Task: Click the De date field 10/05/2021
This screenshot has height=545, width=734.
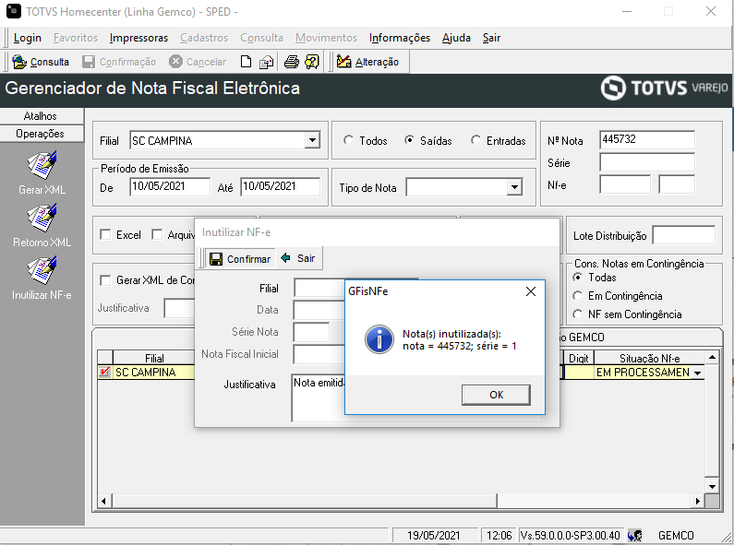Action: tap(170, 186)
